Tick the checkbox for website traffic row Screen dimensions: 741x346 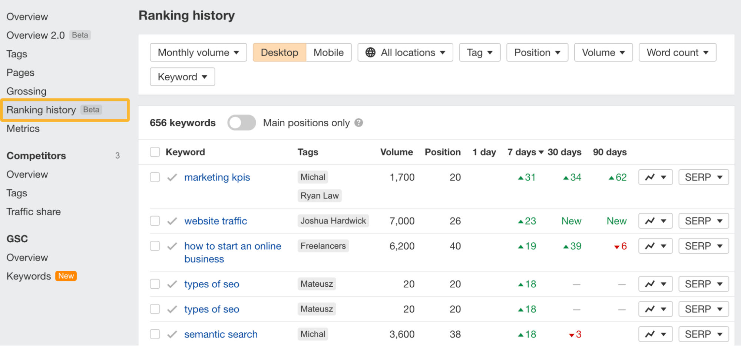pyautogui.click(x=155, y=221)
